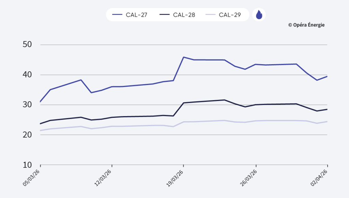Click the 26/03/26 date tick label
349x198 pixels.
[x=248, y=177]
